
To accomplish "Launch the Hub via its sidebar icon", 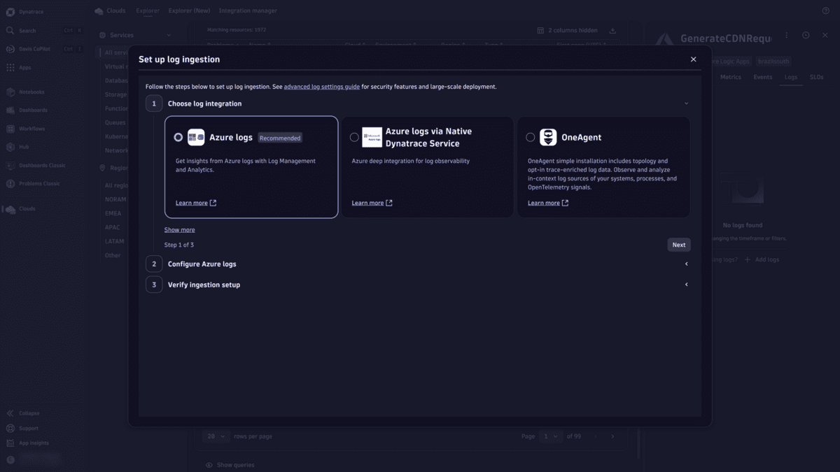I will tap(10, 146).
